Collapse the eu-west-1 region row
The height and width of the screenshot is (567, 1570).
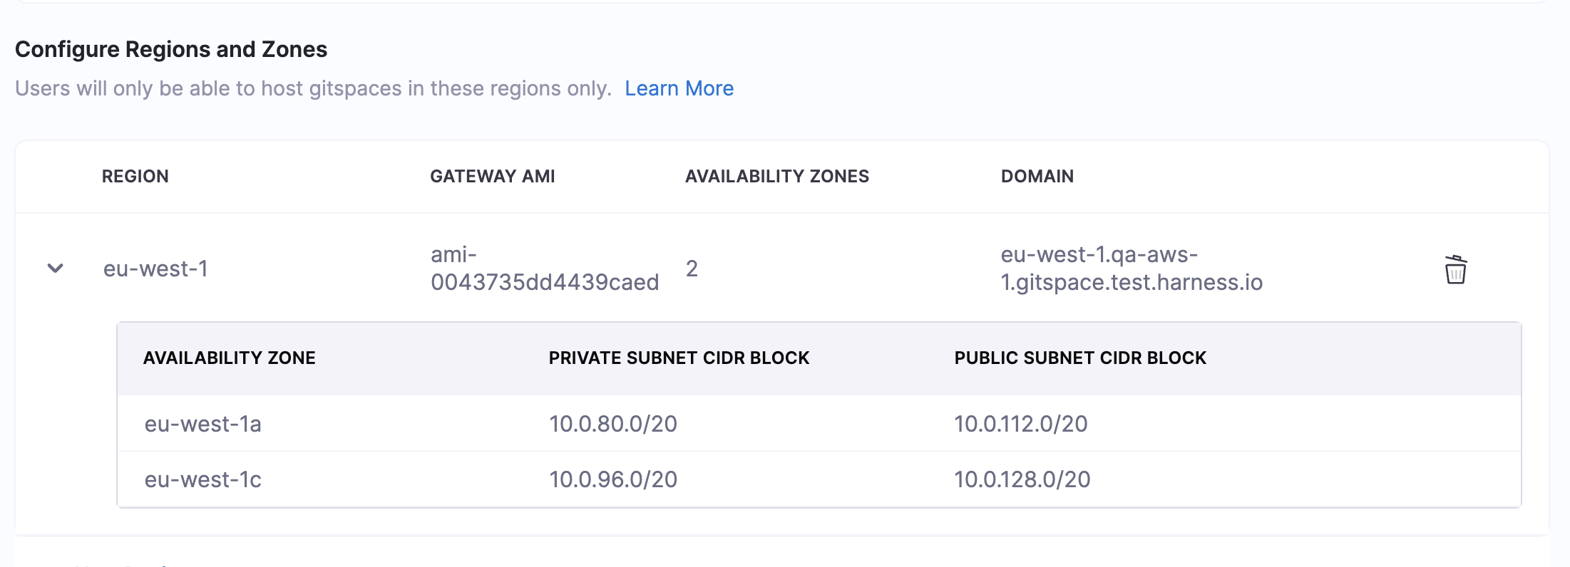pos(56,269)
